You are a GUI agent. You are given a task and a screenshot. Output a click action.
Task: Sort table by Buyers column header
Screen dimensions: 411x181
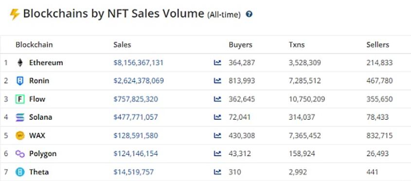point(241,45)
